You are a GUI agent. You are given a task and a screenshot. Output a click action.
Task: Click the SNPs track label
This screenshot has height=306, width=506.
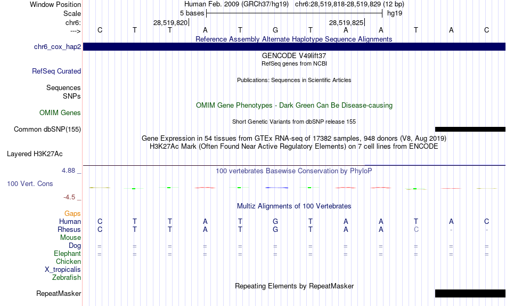pos(72,96)
